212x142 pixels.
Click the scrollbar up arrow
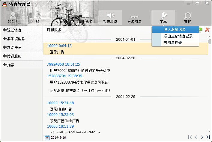(210, 37)
